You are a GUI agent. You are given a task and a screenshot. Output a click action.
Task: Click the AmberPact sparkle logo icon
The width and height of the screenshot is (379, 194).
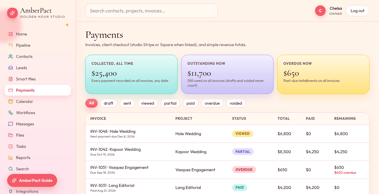tap(12, 13)
